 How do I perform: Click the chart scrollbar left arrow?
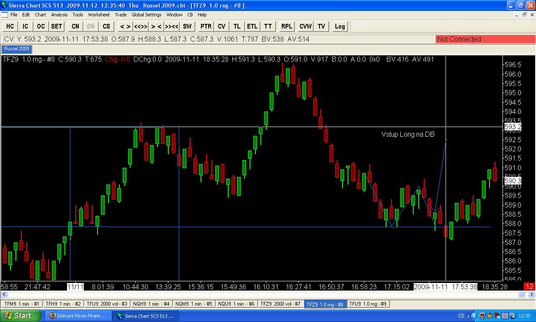click(4, 294)
